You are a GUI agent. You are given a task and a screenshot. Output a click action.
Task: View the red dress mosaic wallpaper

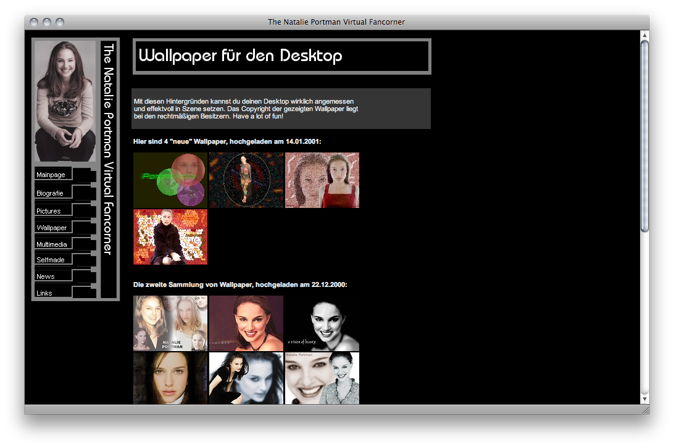point(322,180)
